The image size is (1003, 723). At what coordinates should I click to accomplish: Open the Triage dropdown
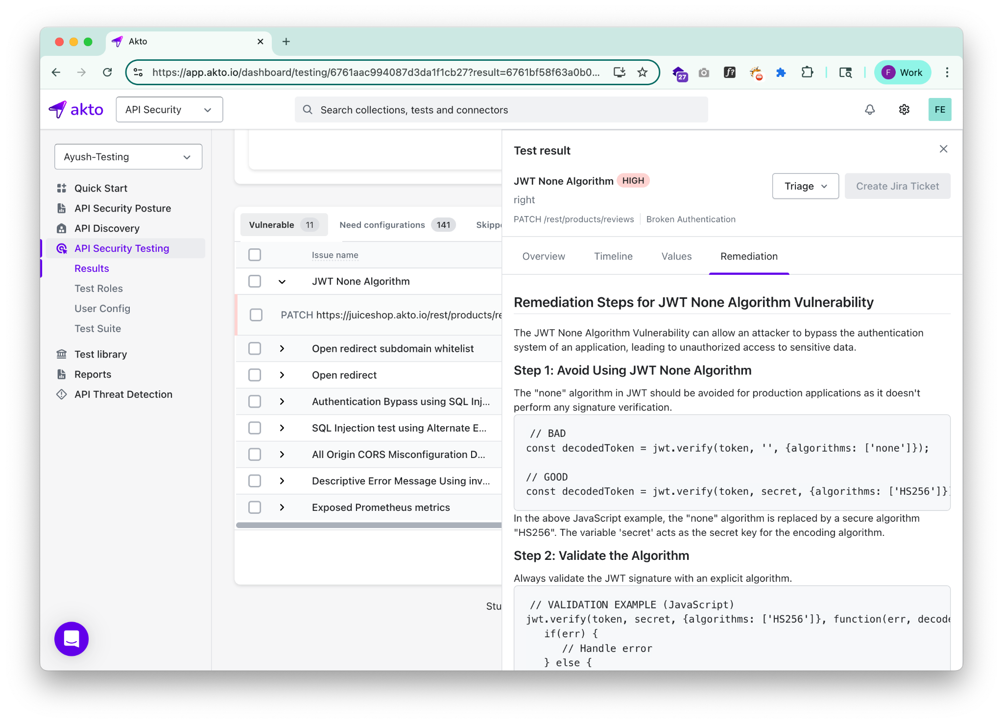click(805, 186)
